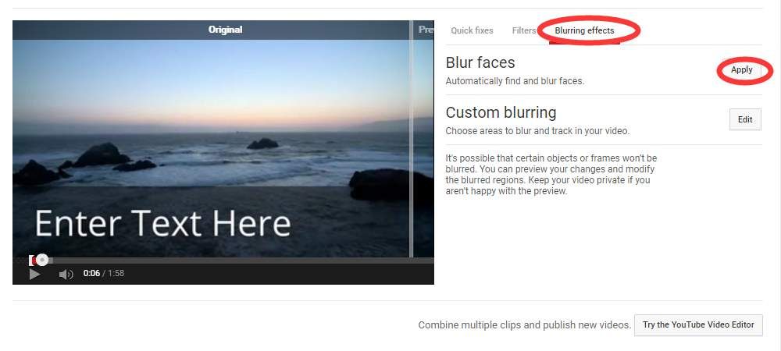Click the 'Custom blurring' heading

pyautogui.click(x=501, y=112)
